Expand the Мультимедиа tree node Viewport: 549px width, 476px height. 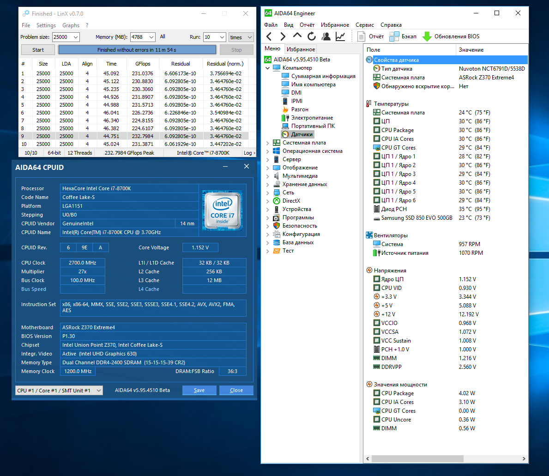pyautogui.click(x=267, y=176)
